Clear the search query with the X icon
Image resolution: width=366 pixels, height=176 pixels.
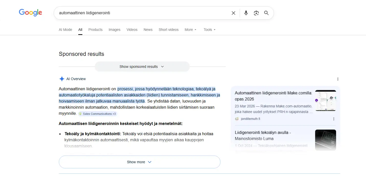tap(233, 13)
